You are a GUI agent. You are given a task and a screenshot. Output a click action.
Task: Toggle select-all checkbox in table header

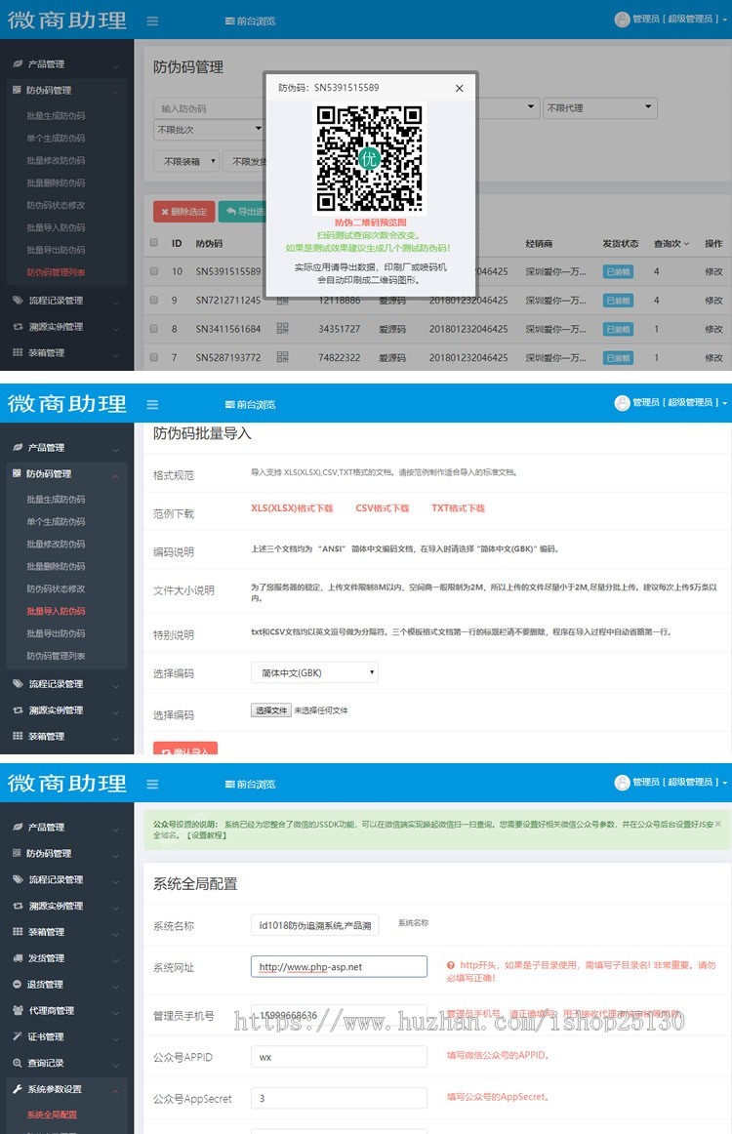click(154, 243)
